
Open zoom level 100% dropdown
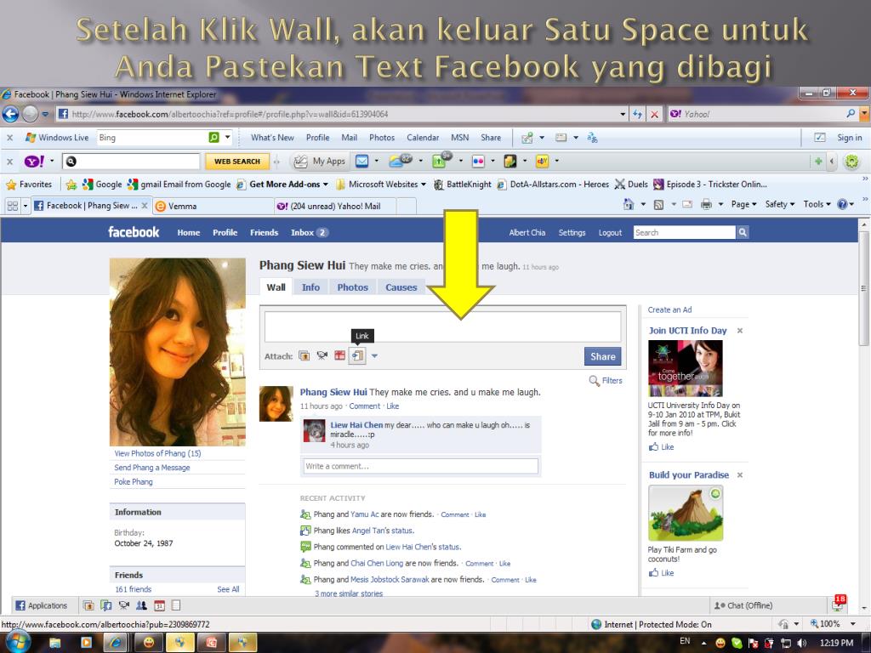852,624
